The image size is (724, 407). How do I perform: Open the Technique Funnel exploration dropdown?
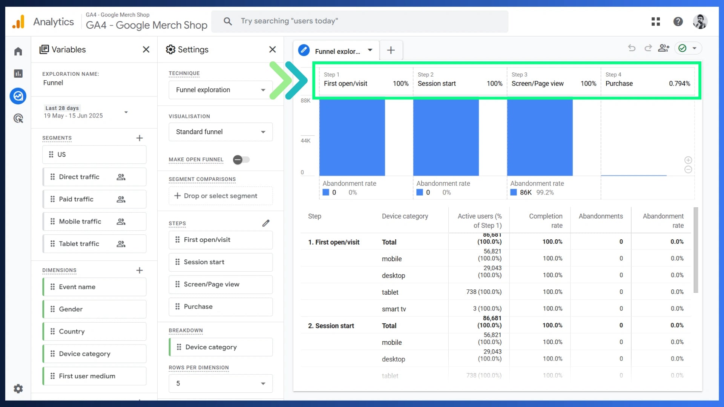[221, 90]
